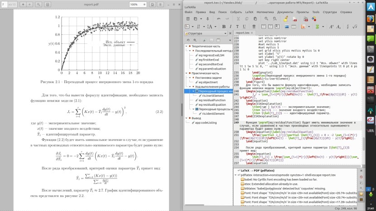Collapse the Теоретическая часть tree node
Screen dimensions: 376x211
click(187, 47)
